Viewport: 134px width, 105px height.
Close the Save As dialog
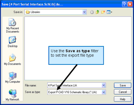tap(130, 4)
